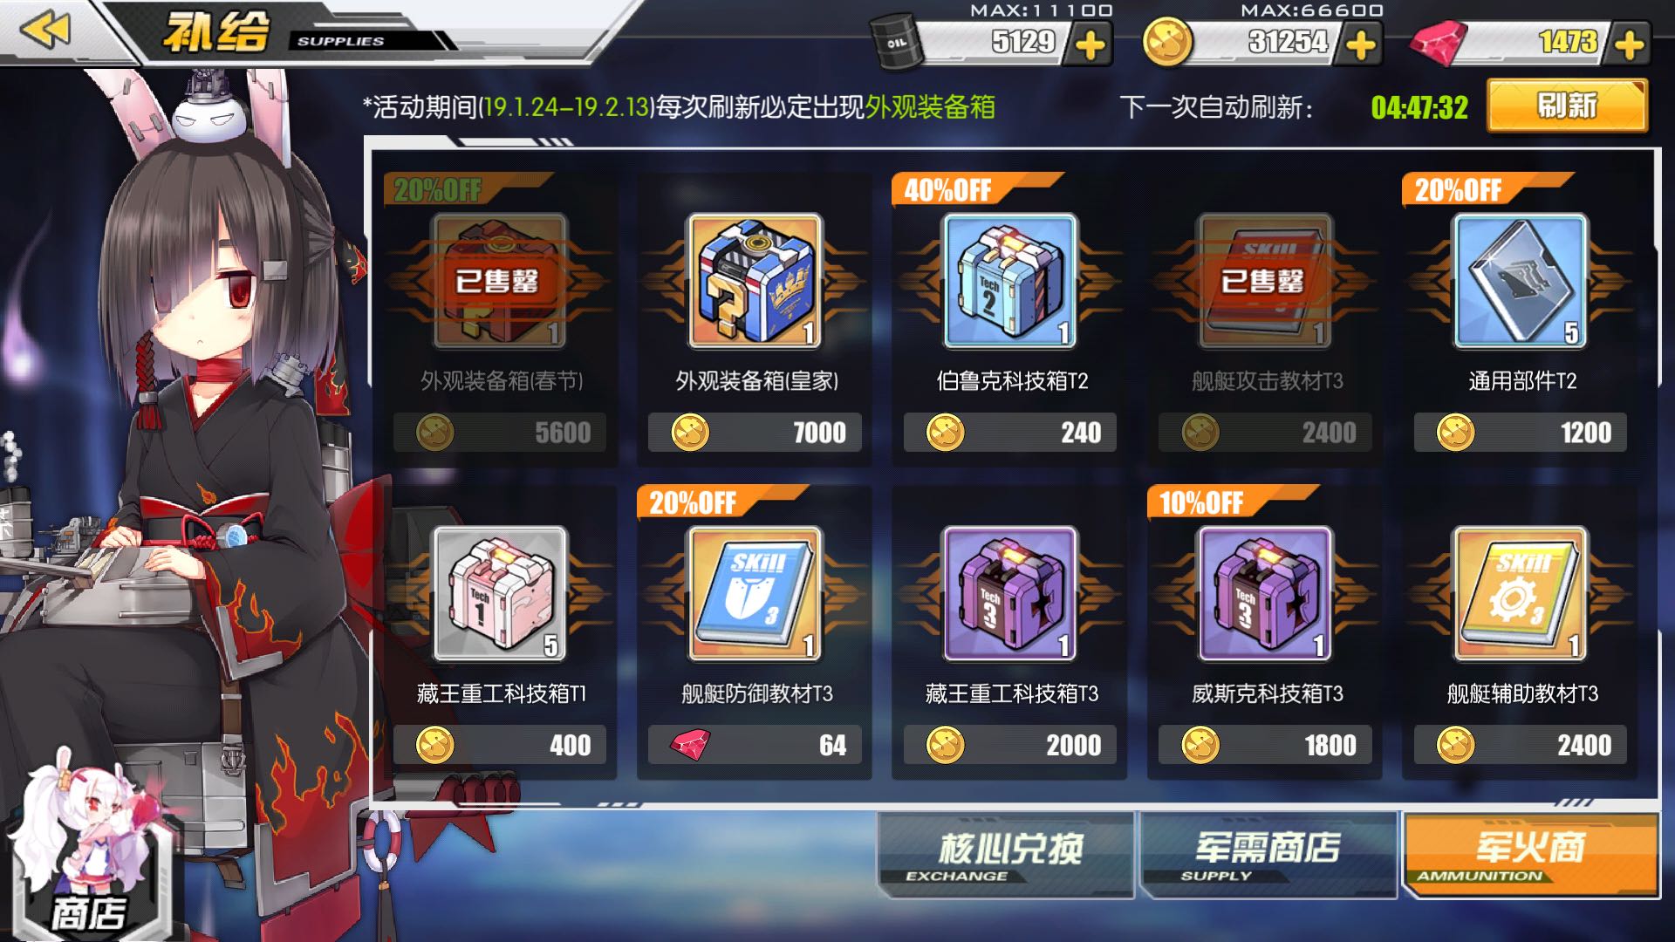This screenshot has width=1675, height=942.
Task: Switch to the 核心兑换 Exchange tab
Action: point(1006,855)
